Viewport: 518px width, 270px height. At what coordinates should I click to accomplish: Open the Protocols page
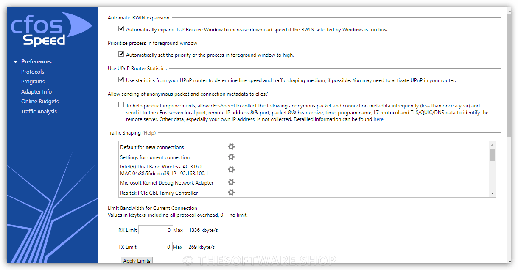click(33, 72)
